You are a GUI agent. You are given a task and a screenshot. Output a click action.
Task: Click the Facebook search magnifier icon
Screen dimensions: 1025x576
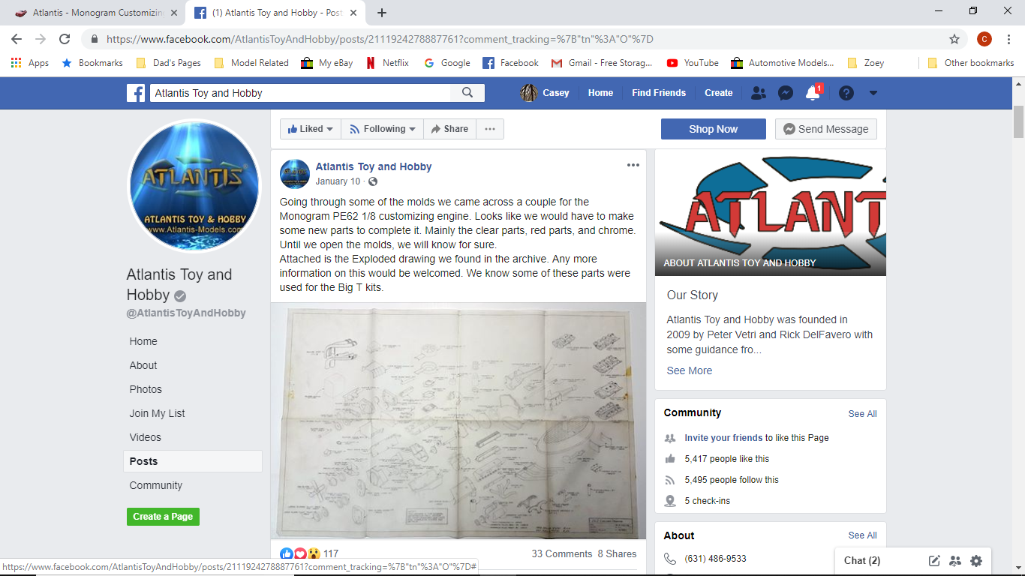467,93
